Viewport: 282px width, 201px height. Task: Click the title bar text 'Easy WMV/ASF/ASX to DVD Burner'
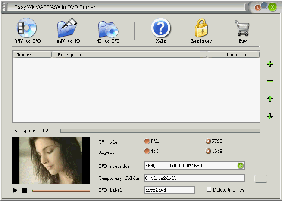click(x=55, y=7)
